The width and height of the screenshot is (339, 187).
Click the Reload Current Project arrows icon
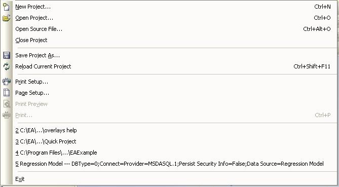[x=6, y=66]
